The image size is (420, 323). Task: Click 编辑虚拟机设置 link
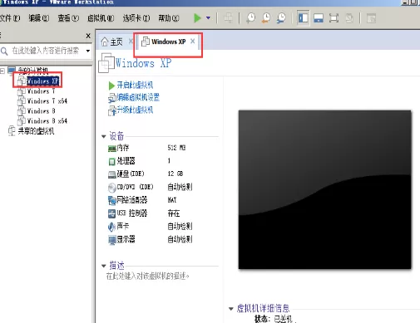click(x=138, y=97)
